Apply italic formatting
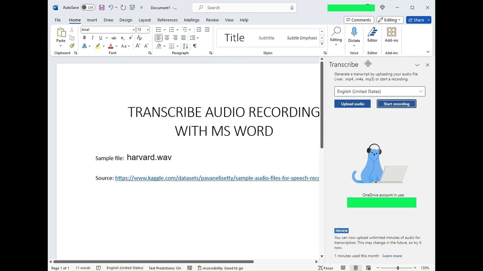The image size is (483, 271). tap(92, 38)
